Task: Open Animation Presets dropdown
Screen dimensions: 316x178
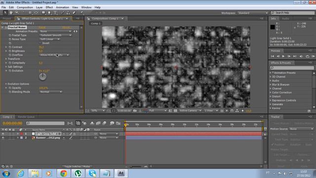Action: coord(55,31)
